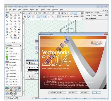
Task: Open the Help menu
Action: 61,10
